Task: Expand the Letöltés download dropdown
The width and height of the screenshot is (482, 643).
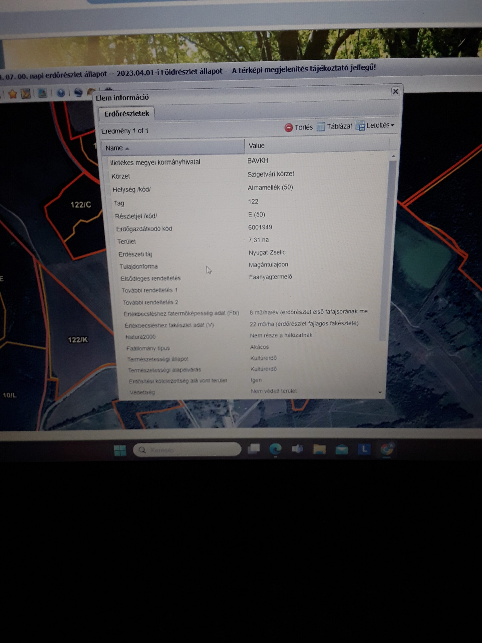Action: pos(375,126)
